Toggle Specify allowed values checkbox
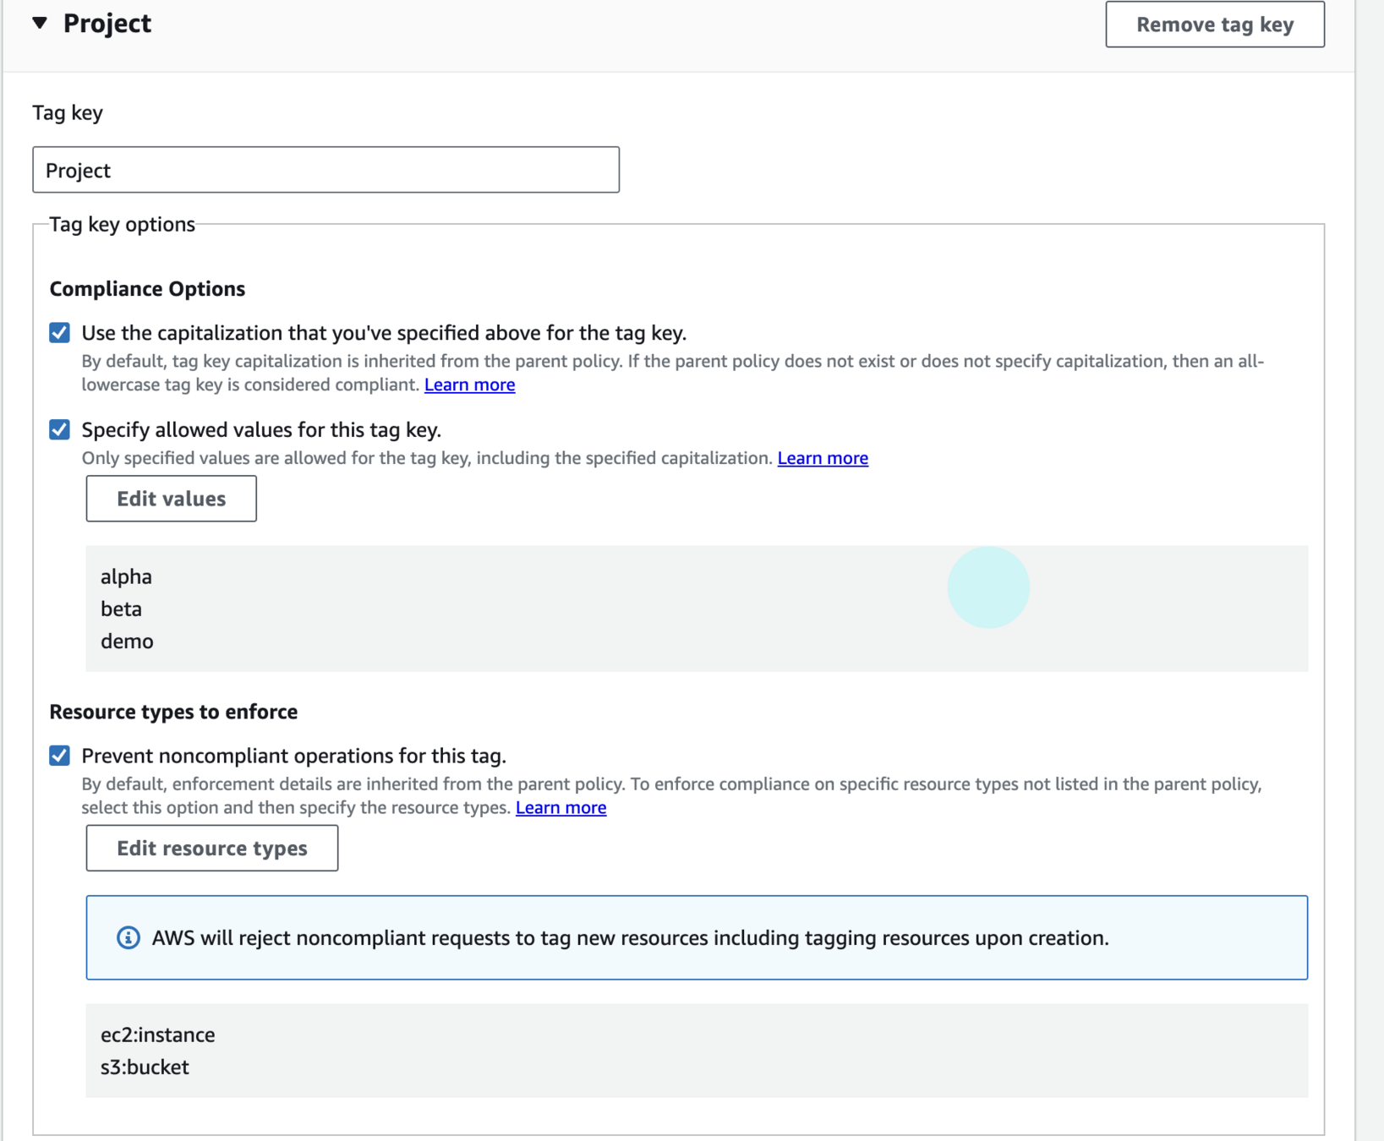This screenshot has height=1141, width=1384. click(59, 429)
